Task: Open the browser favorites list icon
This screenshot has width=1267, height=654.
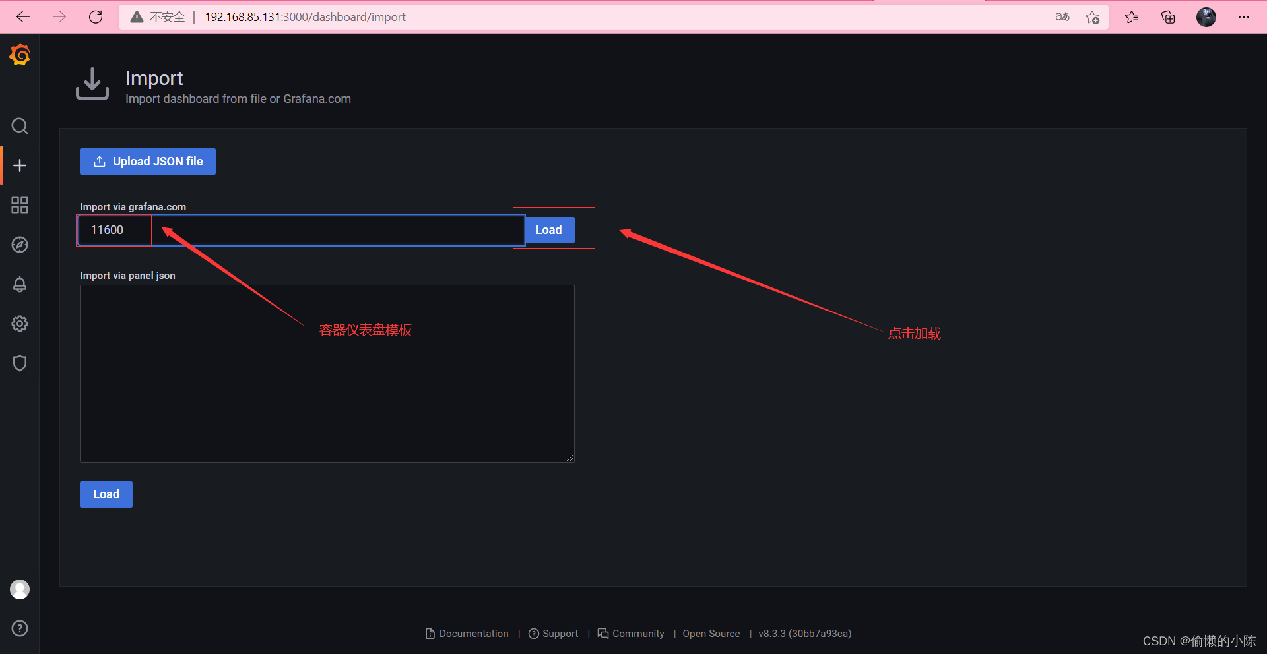Action: [x=1132, y=17]
